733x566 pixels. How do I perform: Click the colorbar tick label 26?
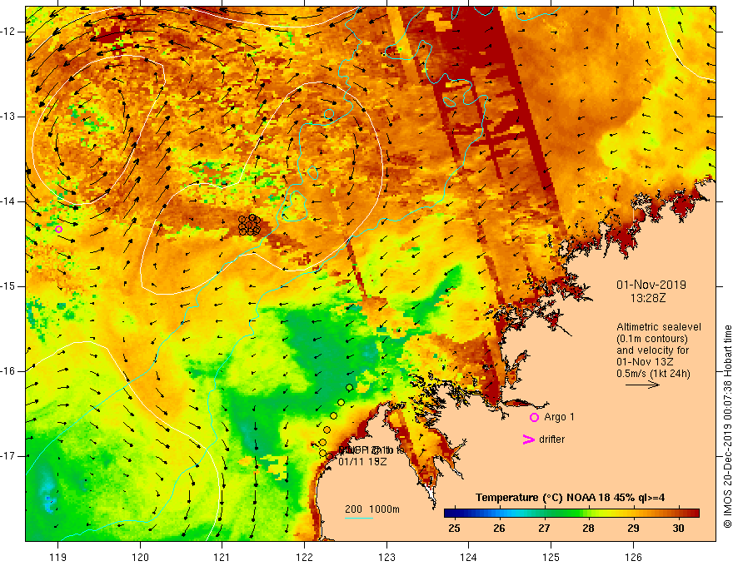[499, 529]
